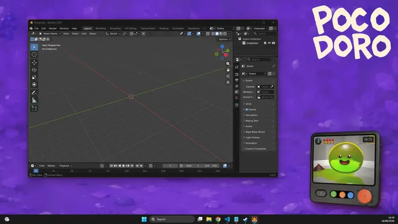
Task: Expand the Simulation panel
Action: (258, 115)
